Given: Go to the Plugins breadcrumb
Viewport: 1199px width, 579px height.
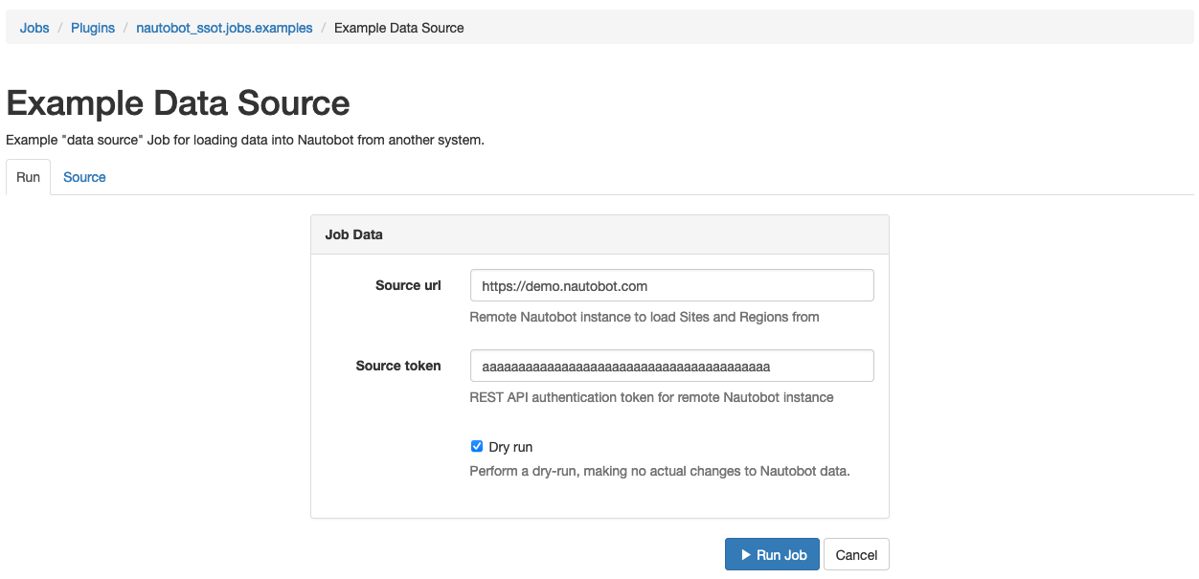Looking at the screenshot, I should tap(93, 28).
